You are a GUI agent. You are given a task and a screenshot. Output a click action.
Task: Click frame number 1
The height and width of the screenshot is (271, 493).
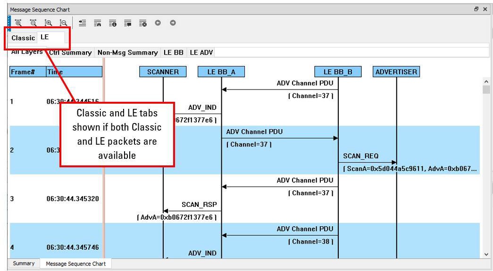point(12,101)
